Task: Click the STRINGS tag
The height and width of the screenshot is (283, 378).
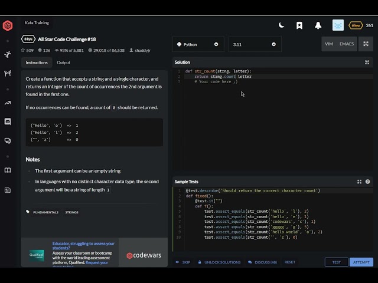Action: click(x=71, y=212)
